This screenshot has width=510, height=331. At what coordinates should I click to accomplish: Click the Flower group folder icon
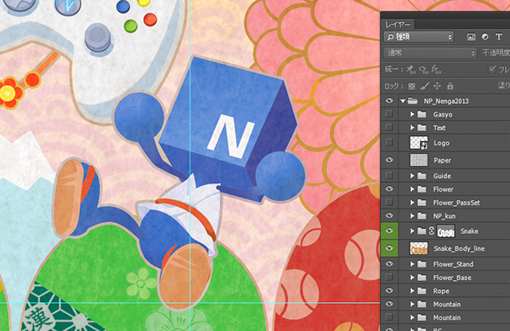point(422,189)
